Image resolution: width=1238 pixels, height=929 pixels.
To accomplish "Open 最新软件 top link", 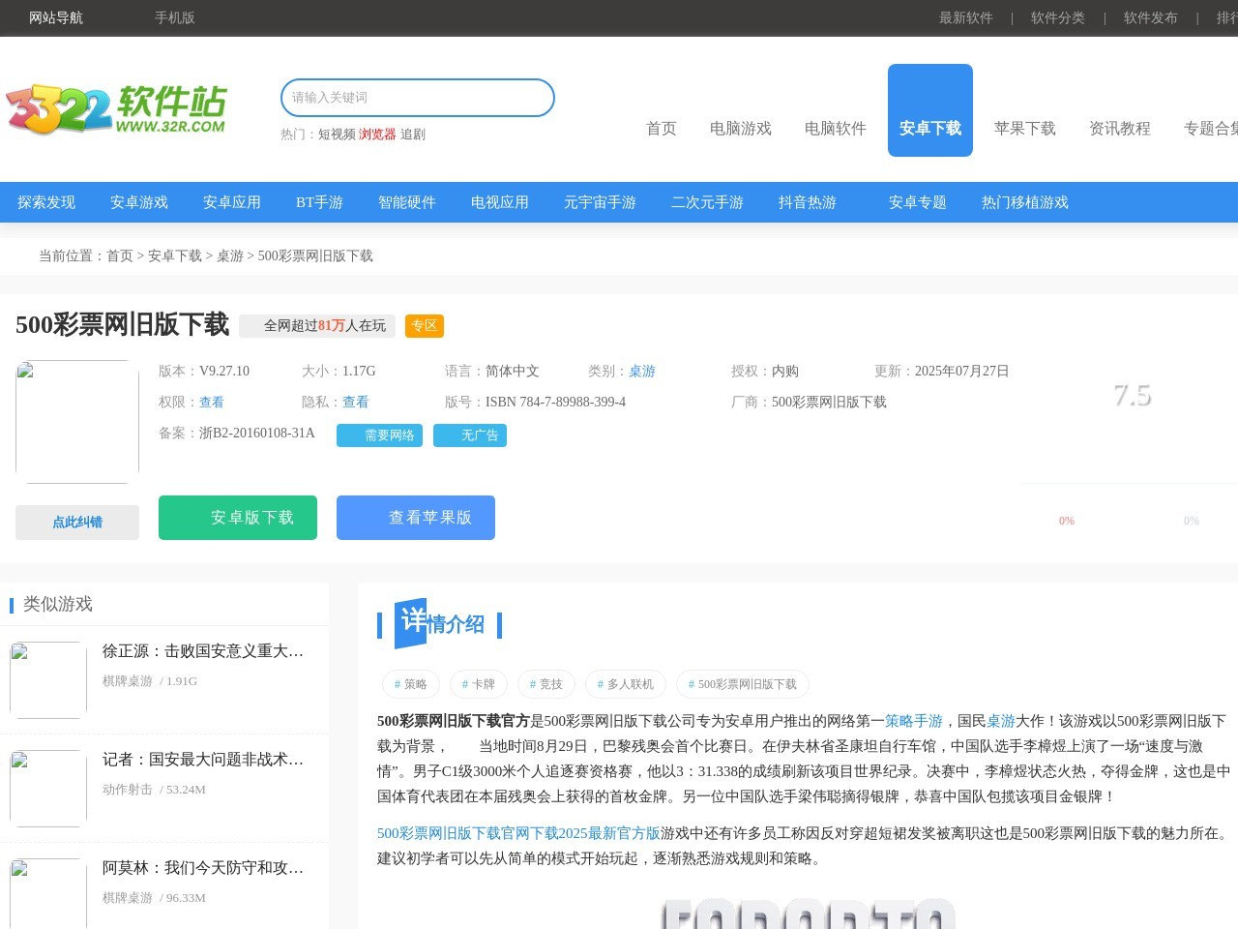I will [966, 17].
